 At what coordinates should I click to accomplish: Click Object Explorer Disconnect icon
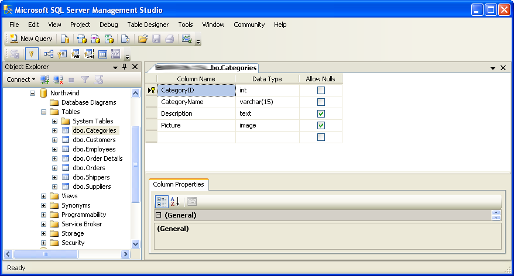pyautogui.click(x=58, y=80)
